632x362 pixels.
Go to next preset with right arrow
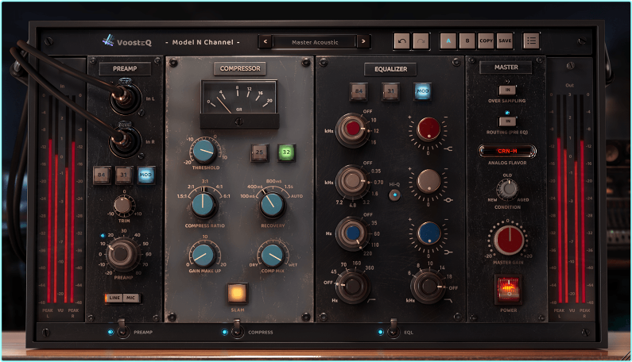click(363, 41)
